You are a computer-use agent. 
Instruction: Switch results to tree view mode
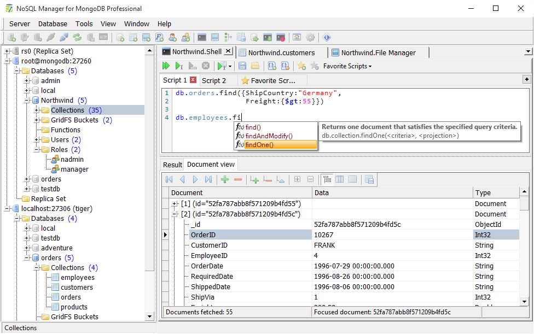tap(327, 179)
